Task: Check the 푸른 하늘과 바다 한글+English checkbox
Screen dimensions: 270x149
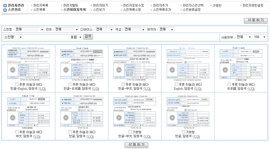Action: (17, 84)
